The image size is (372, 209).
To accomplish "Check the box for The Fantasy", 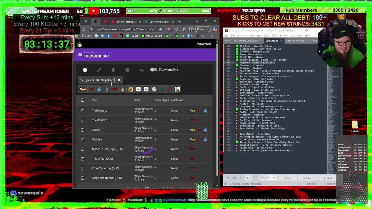I will 83,111.
